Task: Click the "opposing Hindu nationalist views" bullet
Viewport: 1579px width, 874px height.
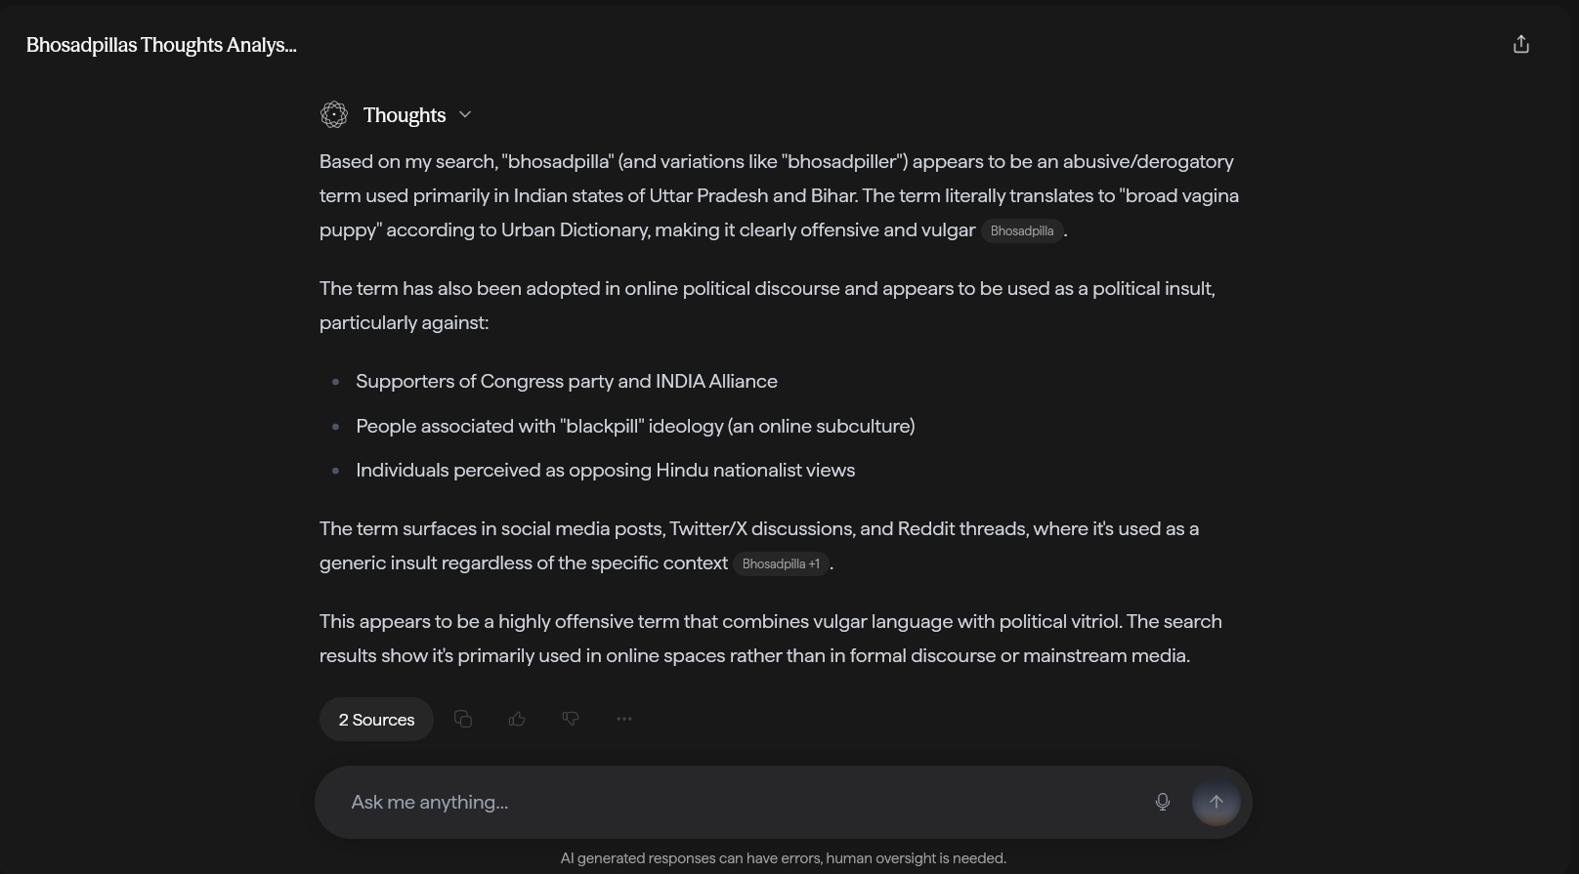Action: point(605,471)
